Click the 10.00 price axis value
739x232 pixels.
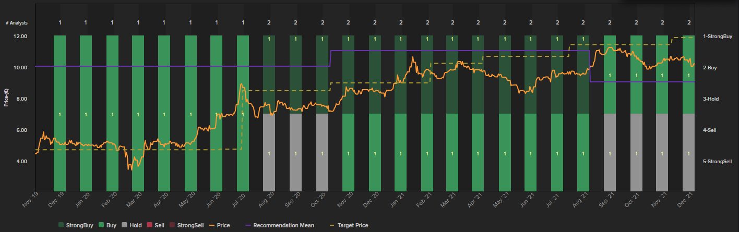(x=20, y=67)
